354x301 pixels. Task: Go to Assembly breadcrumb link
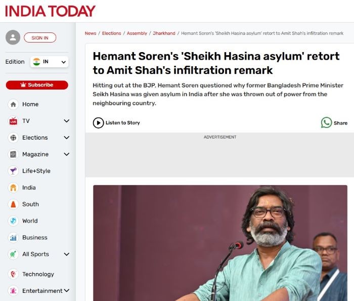click(x=137, y=33)
